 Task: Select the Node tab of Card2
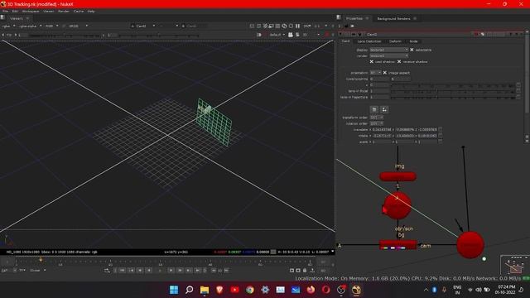pyautogui.click(x=413, y=41)
